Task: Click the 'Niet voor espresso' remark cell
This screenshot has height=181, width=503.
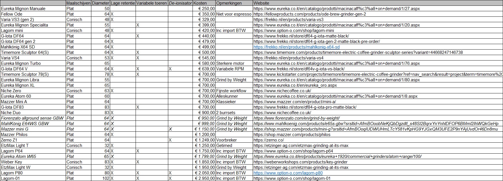Action: pos(234,14)
